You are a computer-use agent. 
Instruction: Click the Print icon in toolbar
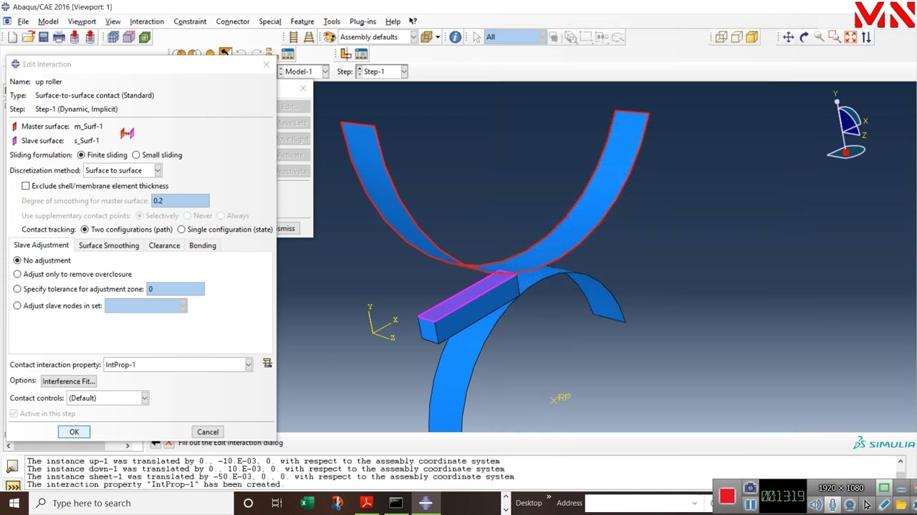pyautogui.click(x=59, y=37)
